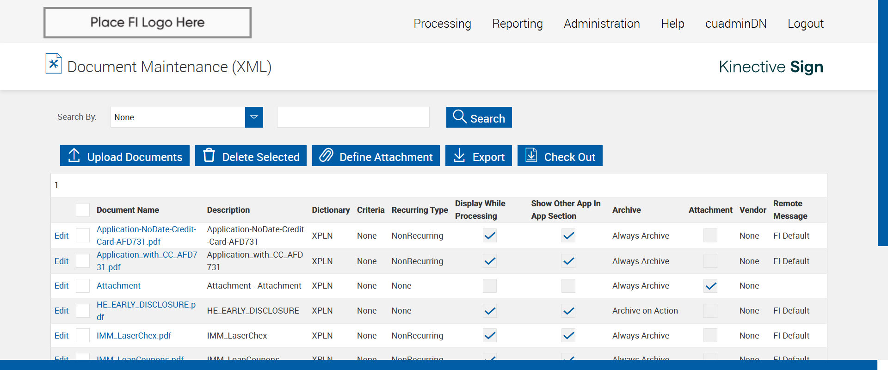Click the search text input field

pyautogui.click(x=353, y=117)
